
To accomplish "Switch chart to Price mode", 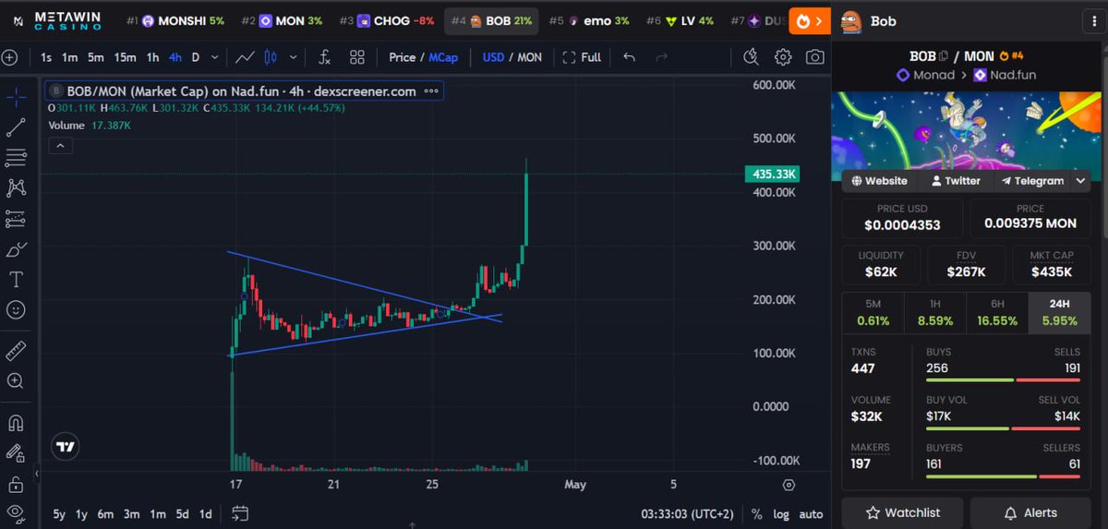I will coord(403,57).
